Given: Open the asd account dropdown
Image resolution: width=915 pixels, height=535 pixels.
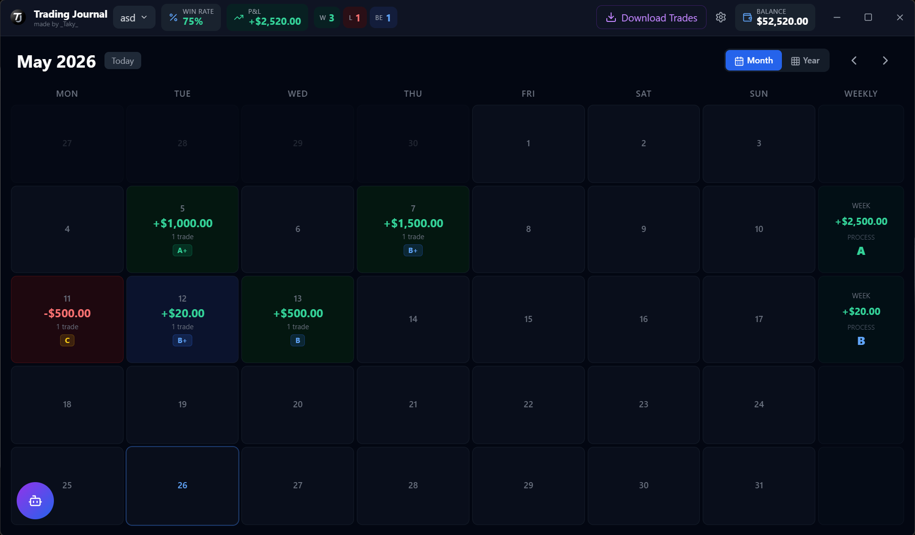Looking at the screenshot, I should 134,18.
